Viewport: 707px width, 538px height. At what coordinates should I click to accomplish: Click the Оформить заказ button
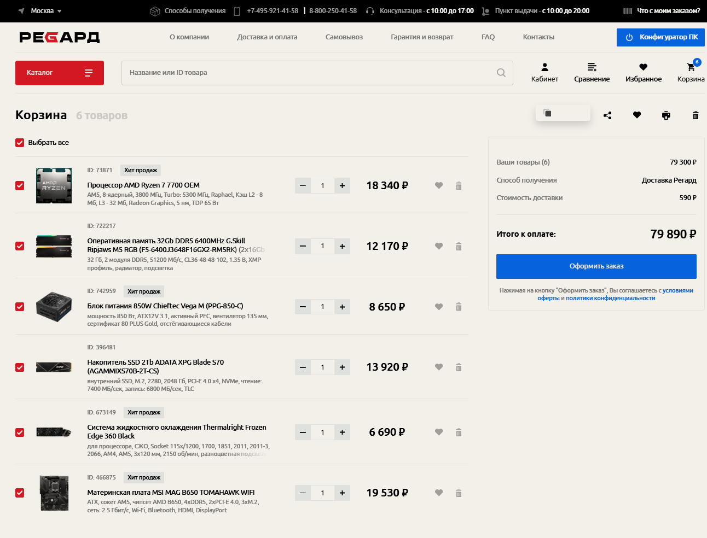[596, 266]
